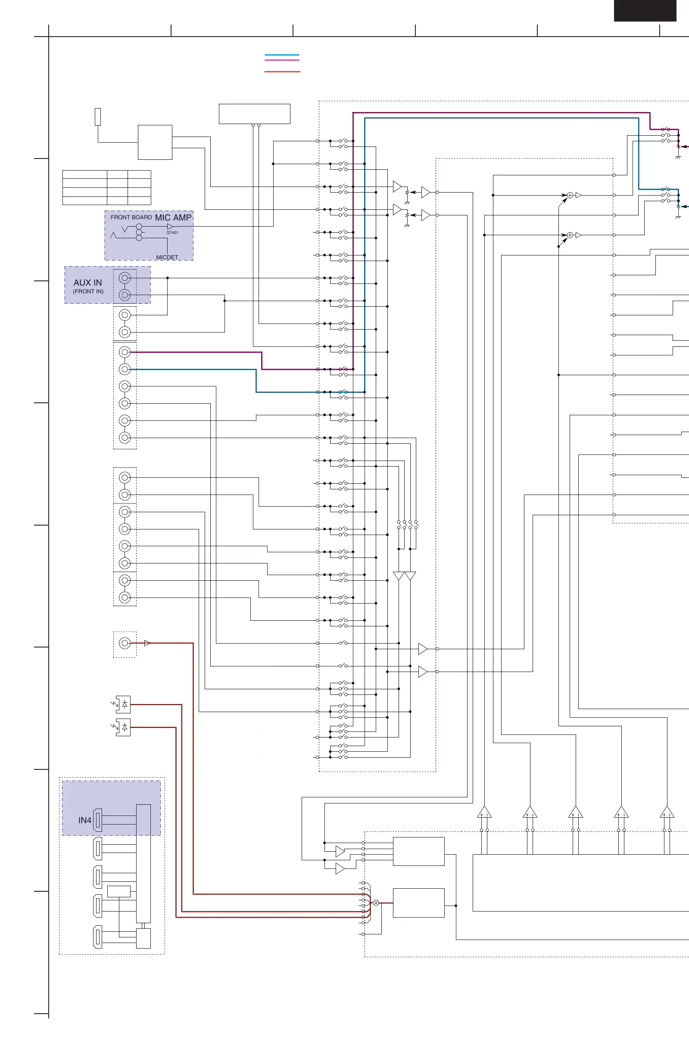689x1055 pixels.
Task: Click the RCA jack feeding the magenta line
Action: pos(125,352)
